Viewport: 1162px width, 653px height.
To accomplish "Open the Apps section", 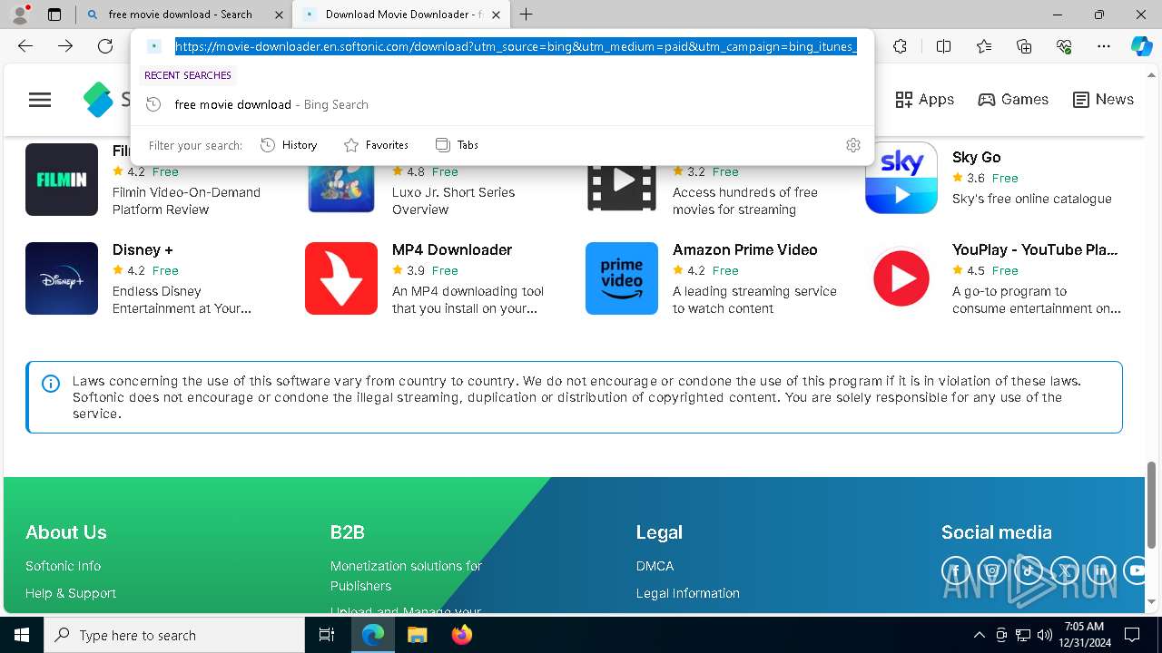I will (x=924, y=100).
